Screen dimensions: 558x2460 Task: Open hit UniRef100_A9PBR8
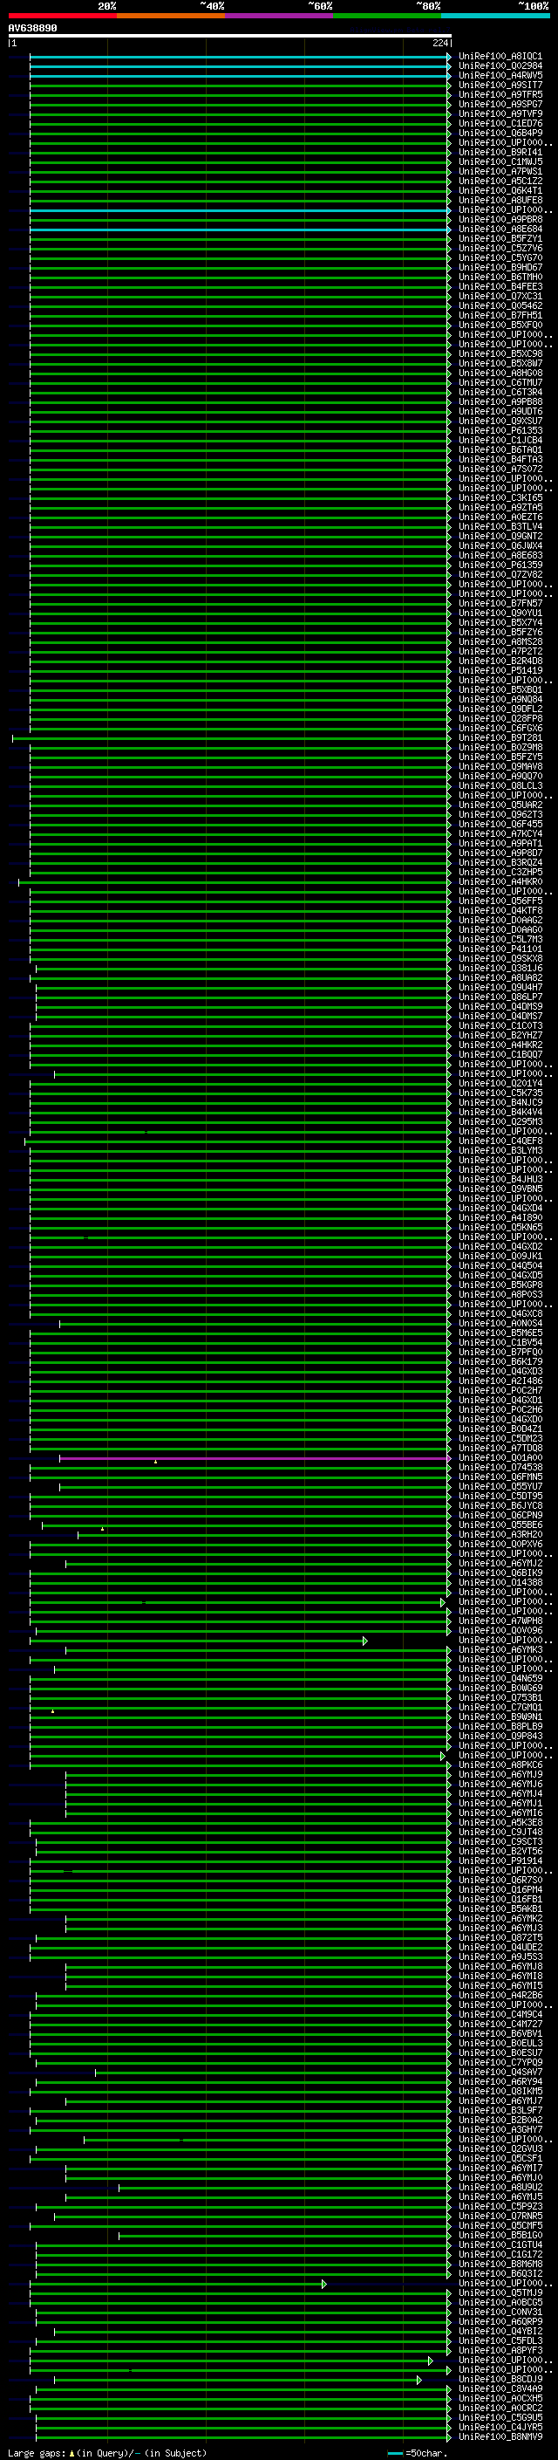click(x=500, y=220)
